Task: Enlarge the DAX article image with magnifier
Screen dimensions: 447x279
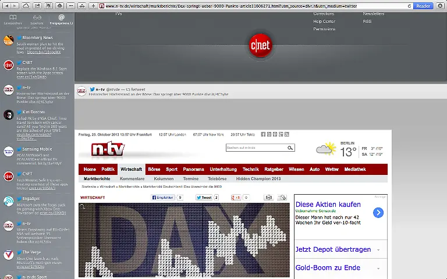Action: tap(83, 207)
